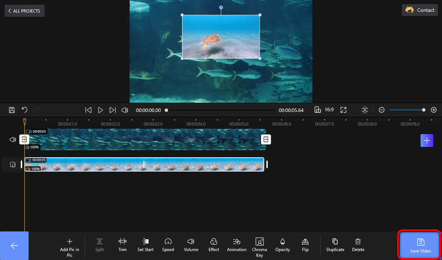Choose the Set Start tool
Image resolution: width=442 pixels, height=260 pixels.
click(x=145, y=245)
